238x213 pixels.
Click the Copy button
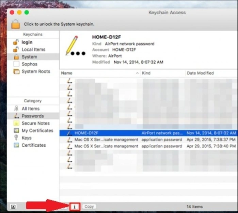pos(89,207)
